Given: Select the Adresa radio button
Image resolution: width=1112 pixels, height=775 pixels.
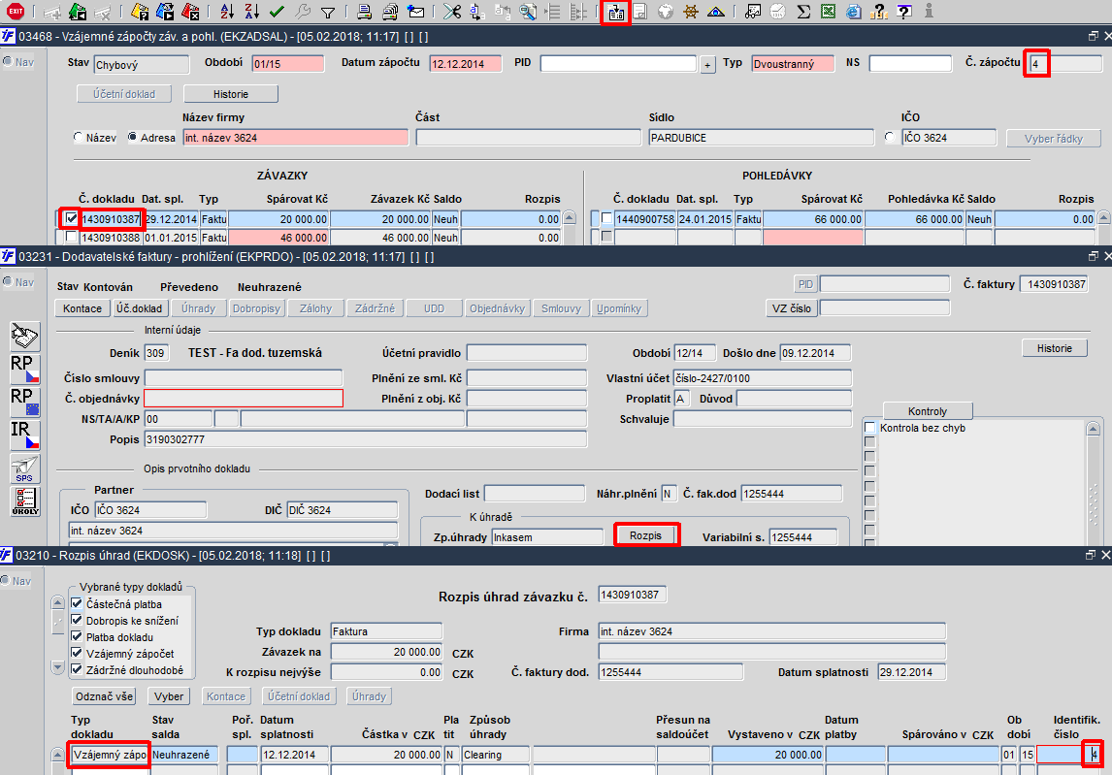Looking at the screenshot, I should [133, 138].
